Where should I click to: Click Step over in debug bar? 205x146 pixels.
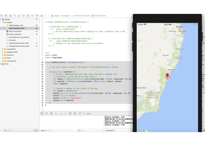56,113
